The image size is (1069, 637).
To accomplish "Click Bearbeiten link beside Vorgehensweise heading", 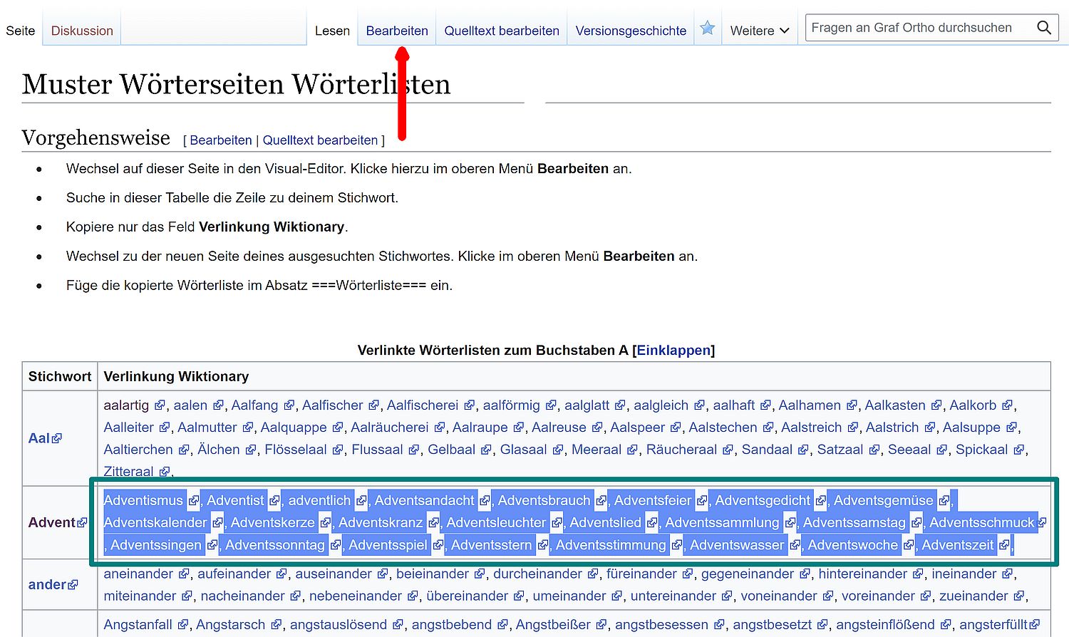I will click(221, 140).
